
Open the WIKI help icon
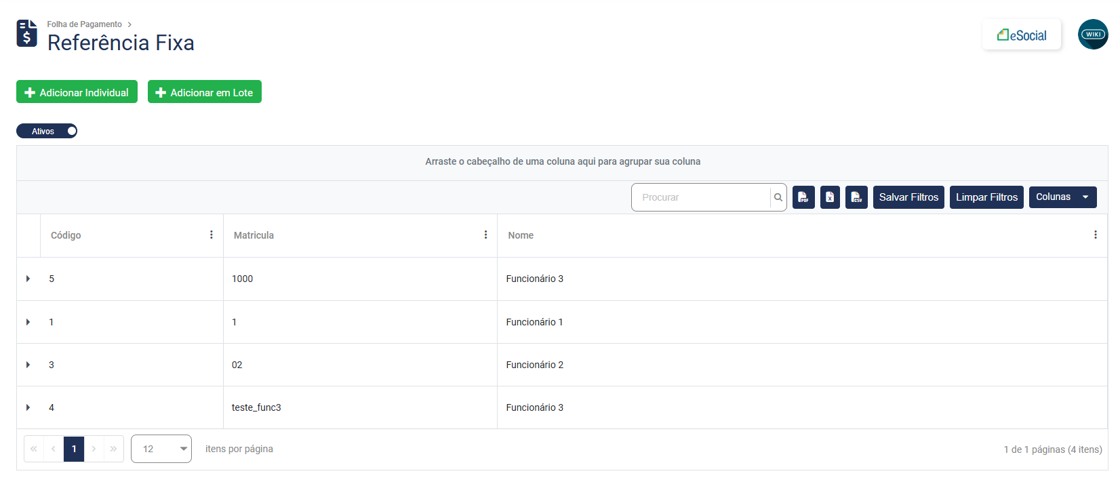(x=1093, y=34)
